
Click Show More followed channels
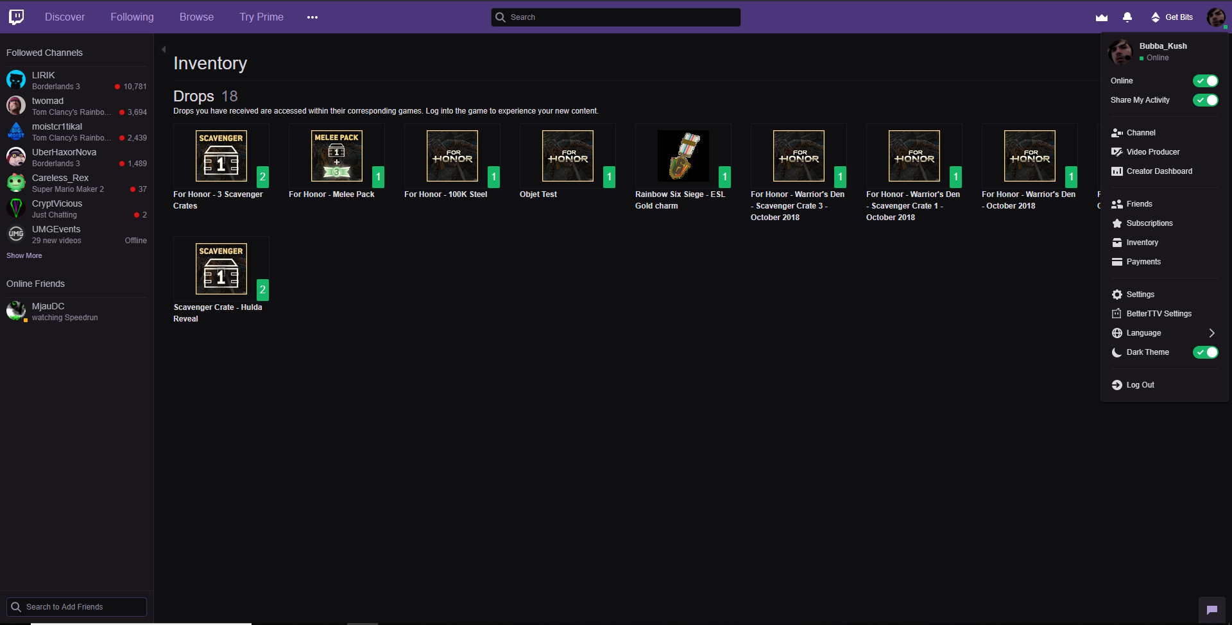click(x=24, y=255)
